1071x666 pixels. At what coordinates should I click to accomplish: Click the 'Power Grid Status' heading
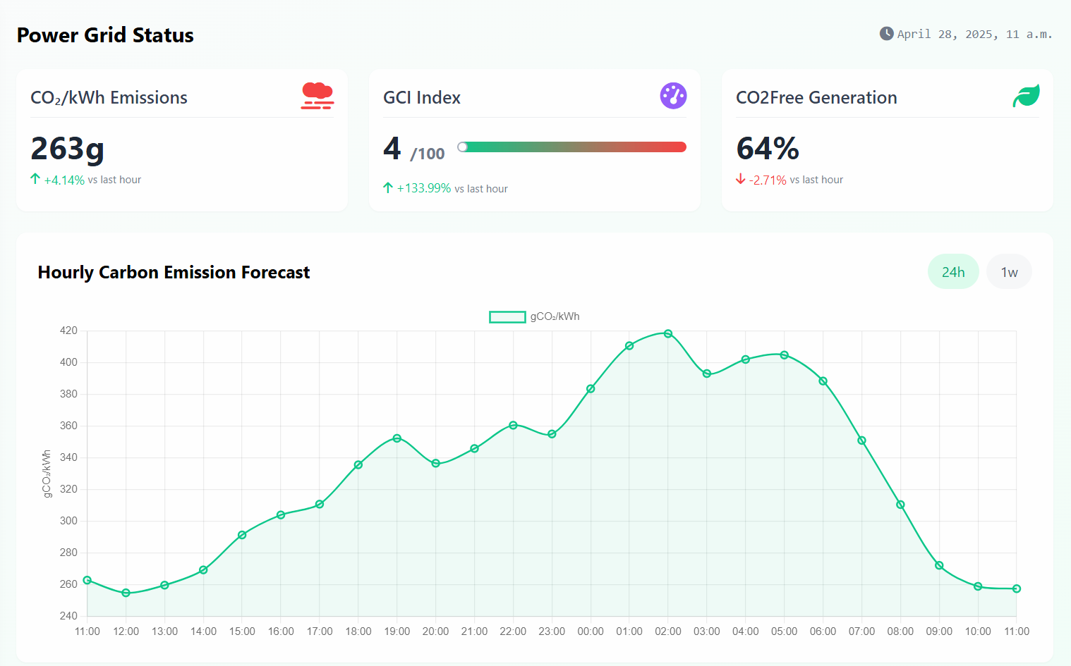tap(105, 35)
